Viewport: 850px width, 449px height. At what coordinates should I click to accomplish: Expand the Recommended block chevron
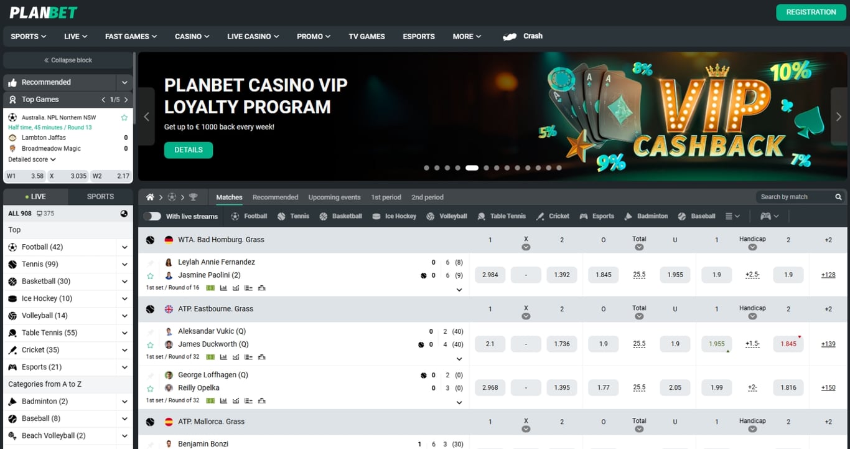[x=124, y=82]
